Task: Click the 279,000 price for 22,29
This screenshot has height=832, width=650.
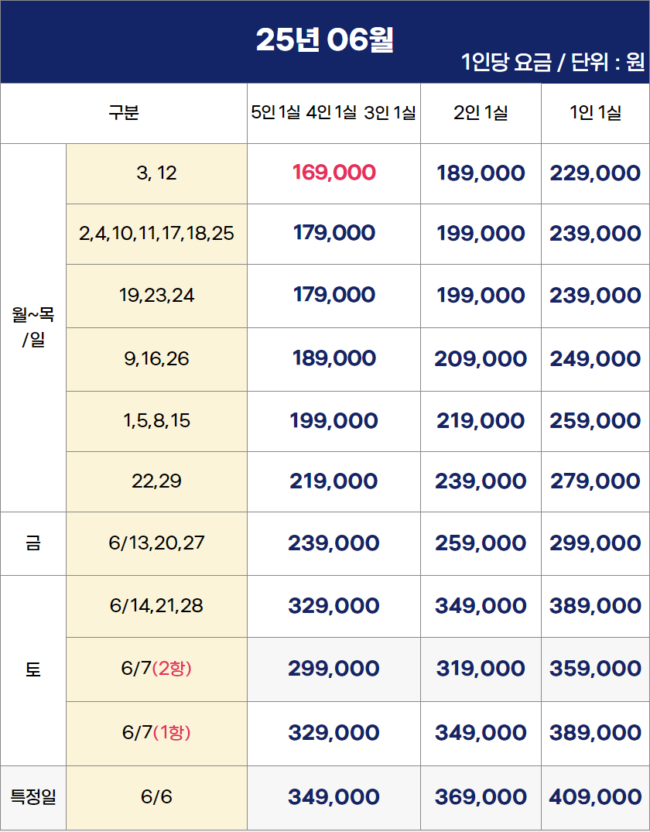Action: [x=595, y=481]
